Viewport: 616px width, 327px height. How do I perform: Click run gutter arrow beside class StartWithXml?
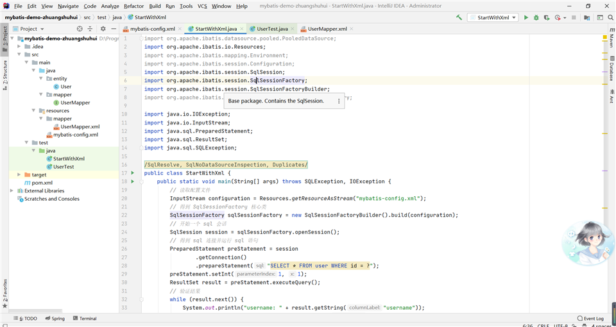pos(133,172)
